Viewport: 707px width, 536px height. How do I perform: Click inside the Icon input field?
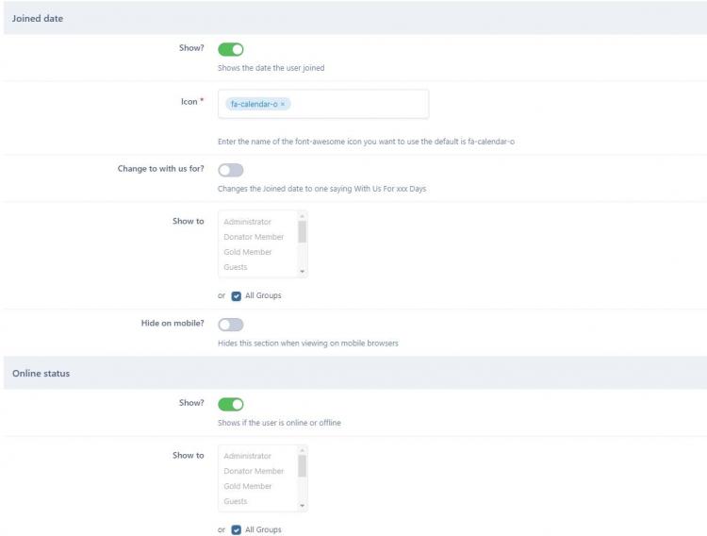click(358, 104)
